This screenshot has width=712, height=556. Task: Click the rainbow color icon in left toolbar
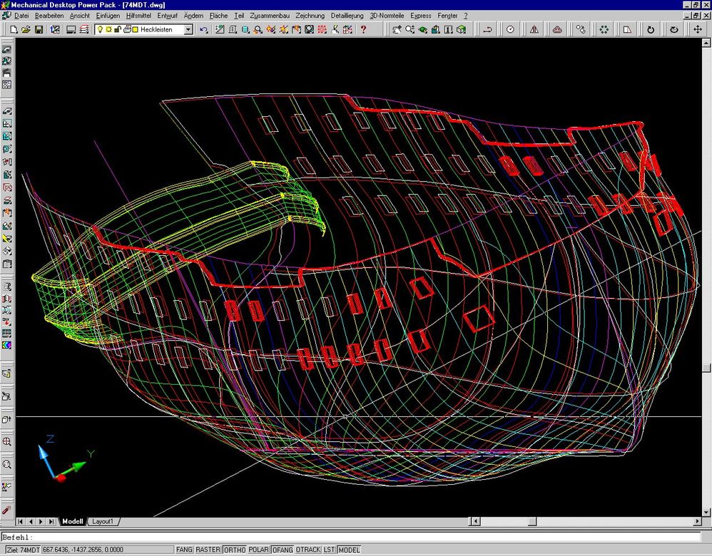7,346
